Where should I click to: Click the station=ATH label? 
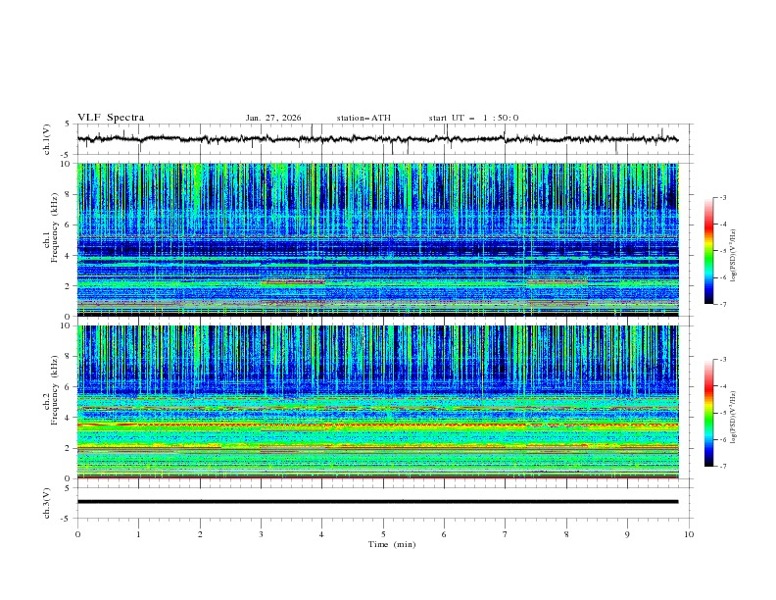click(364, 118)
